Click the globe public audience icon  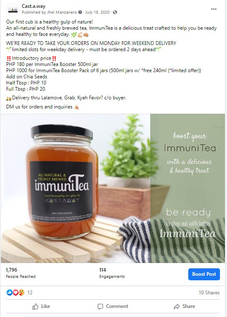click(x=115, y=12)
